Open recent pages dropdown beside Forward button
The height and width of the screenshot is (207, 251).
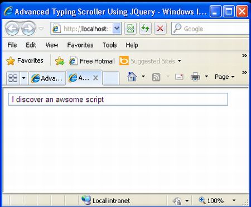tap(41, 29)
